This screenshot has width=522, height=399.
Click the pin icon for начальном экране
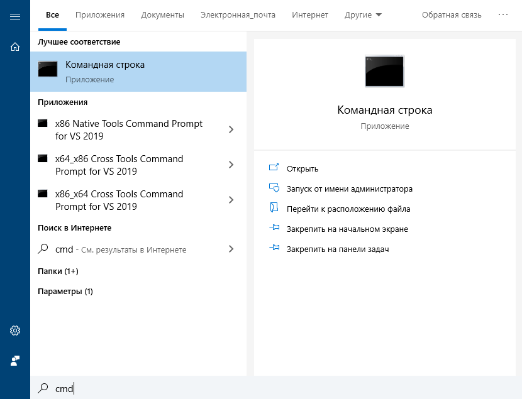274,227
